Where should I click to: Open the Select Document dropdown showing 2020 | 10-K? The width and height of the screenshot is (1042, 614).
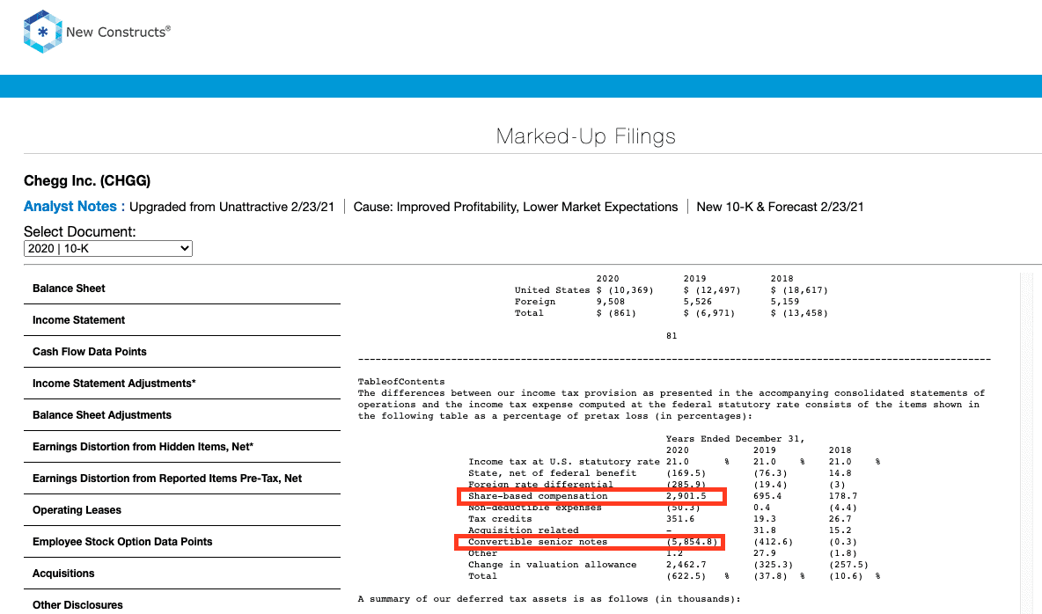click(107, 249)
